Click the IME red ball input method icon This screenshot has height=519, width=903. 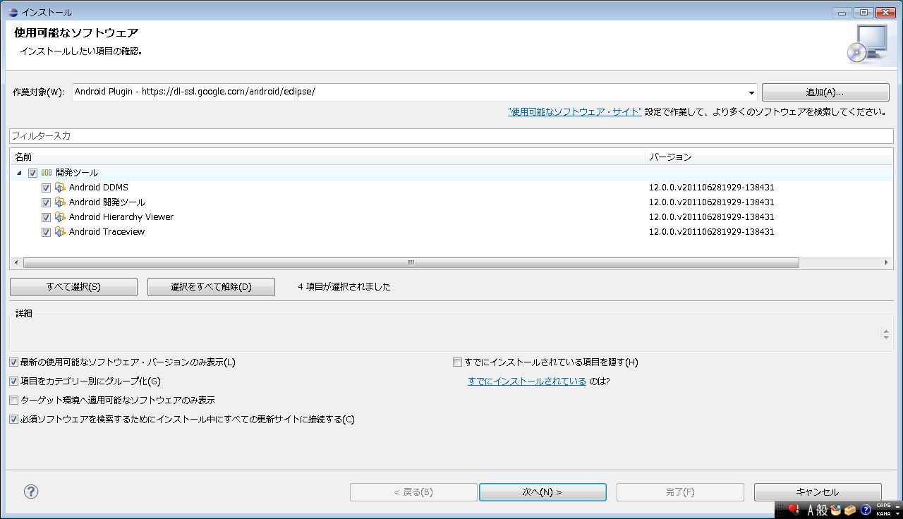tap(793, 510)
